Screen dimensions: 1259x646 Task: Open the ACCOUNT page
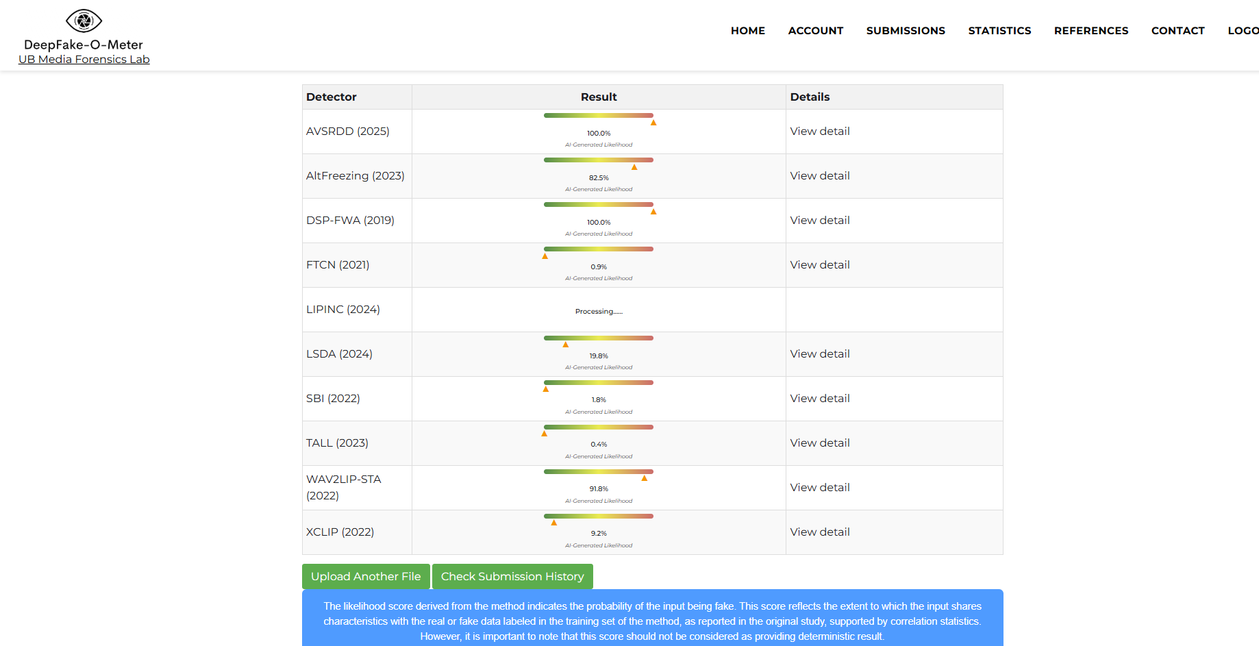click(815, 31)
